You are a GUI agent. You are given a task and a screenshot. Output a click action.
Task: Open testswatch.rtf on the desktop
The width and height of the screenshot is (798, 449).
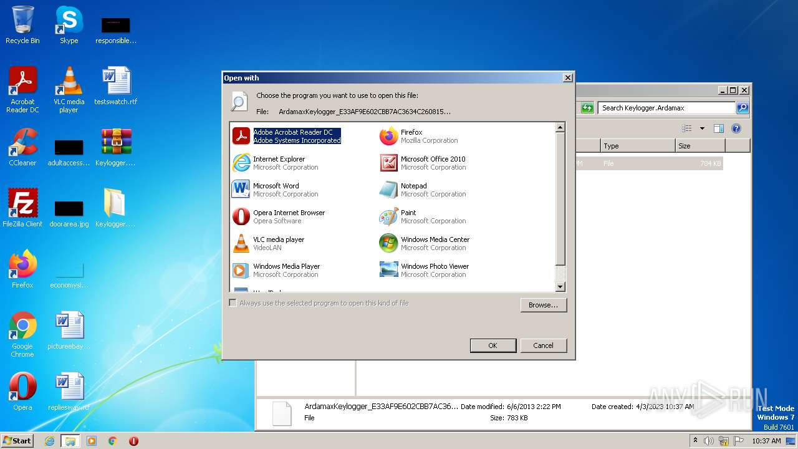click(116, 85)
